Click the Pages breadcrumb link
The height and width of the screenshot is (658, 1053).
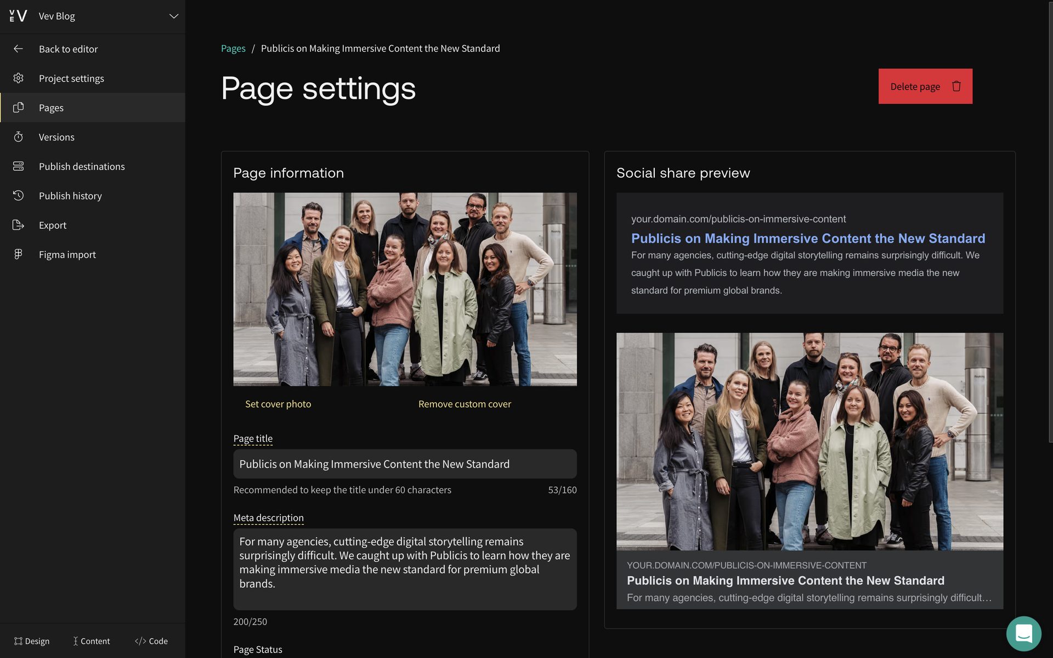[233, 48]
